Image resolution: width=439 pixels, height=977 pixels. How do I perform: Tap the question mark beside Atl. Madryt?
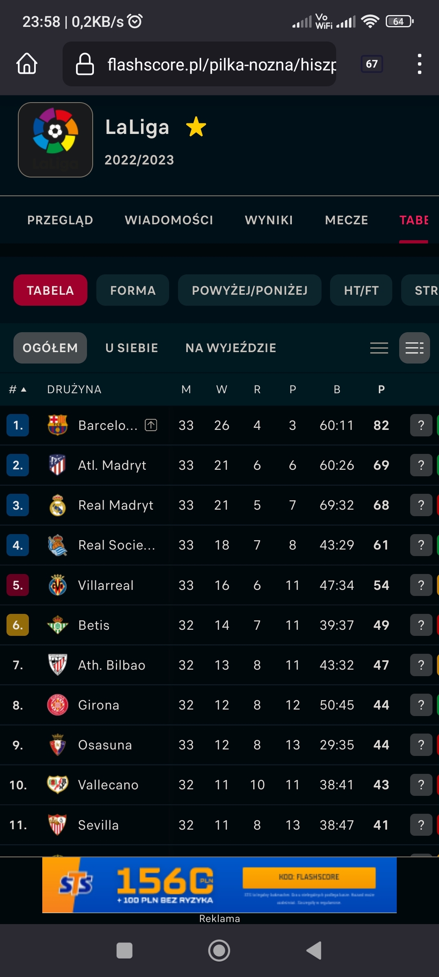(421, 465)
